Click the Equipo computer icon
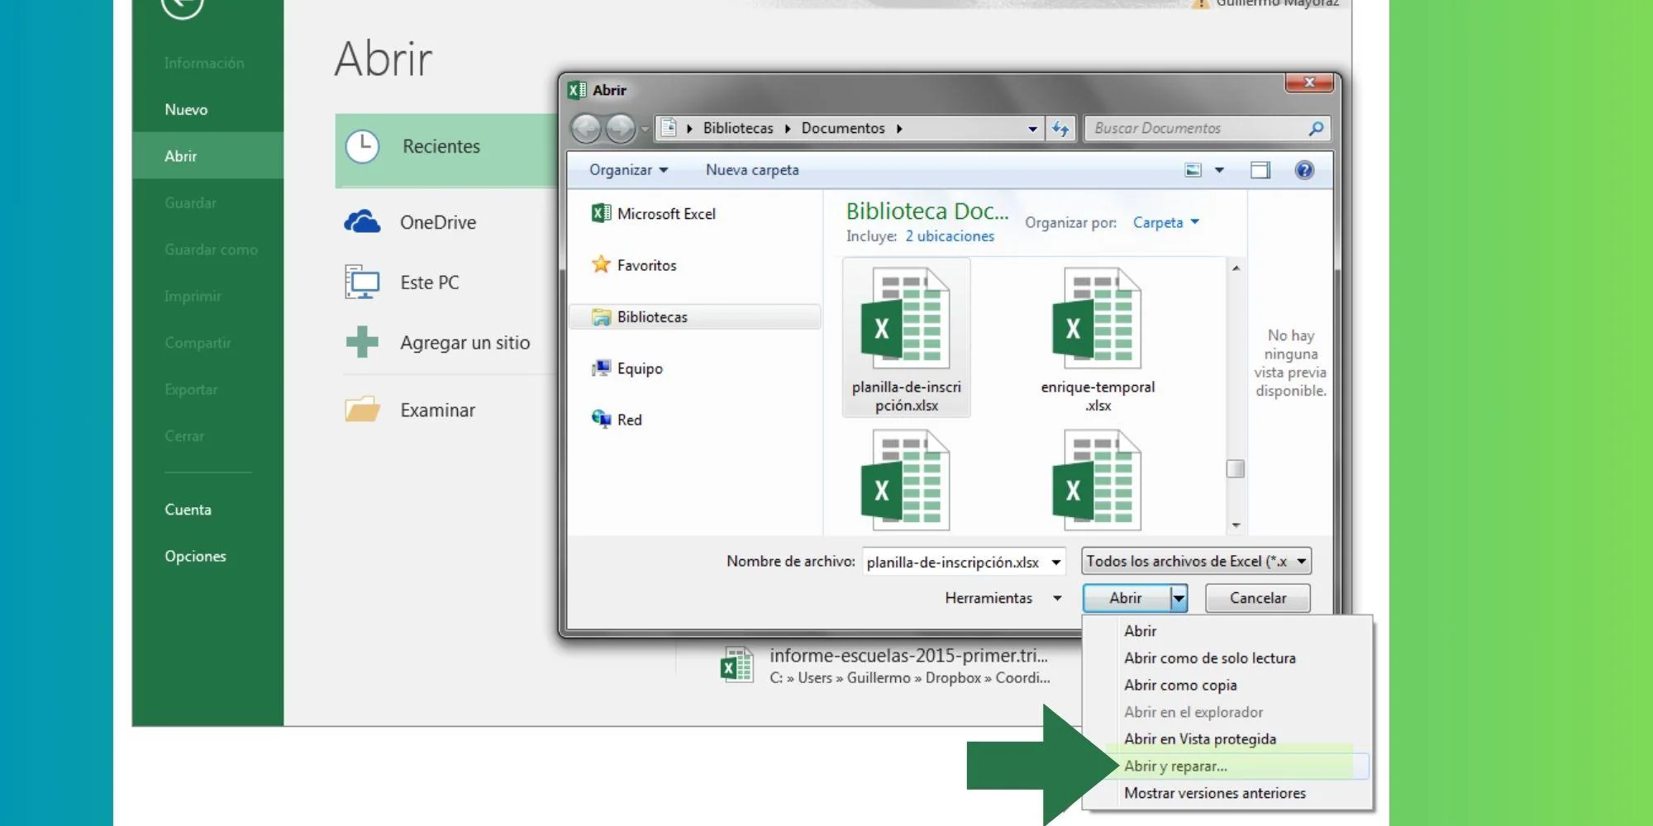 601,368
